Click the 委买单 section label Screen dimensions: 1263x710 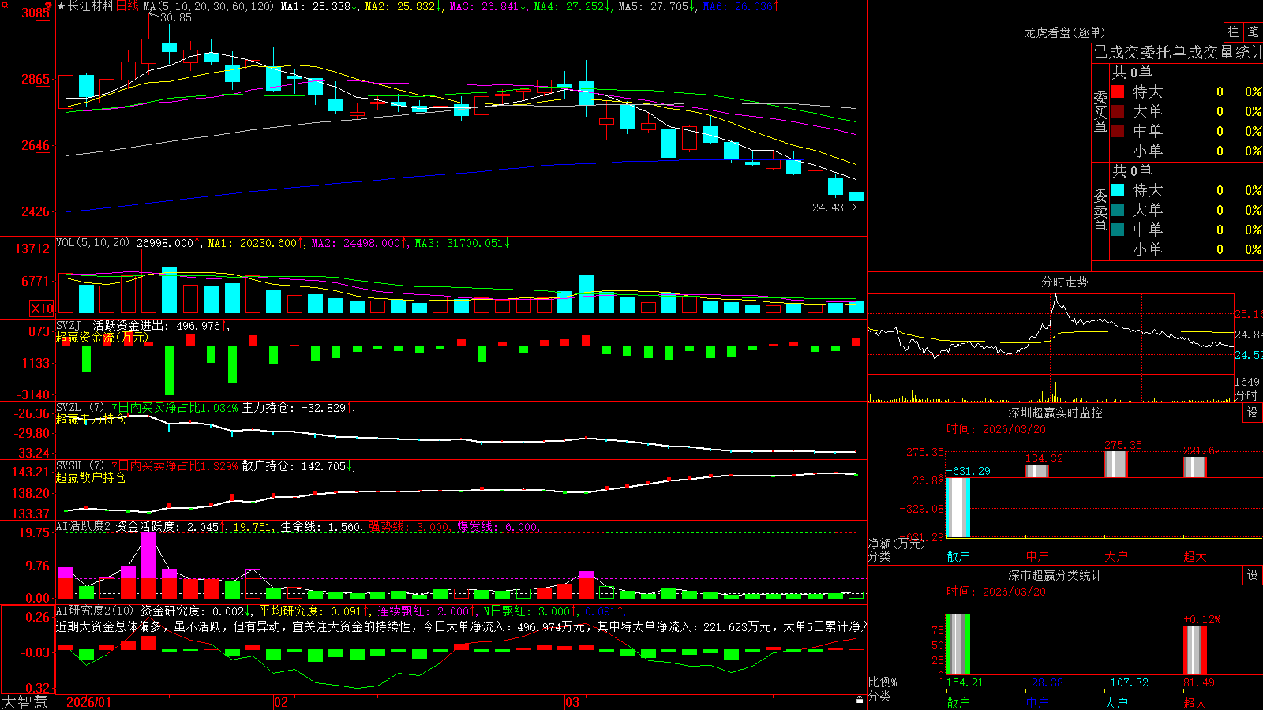pyautogui.click(x=1100, y=112)
